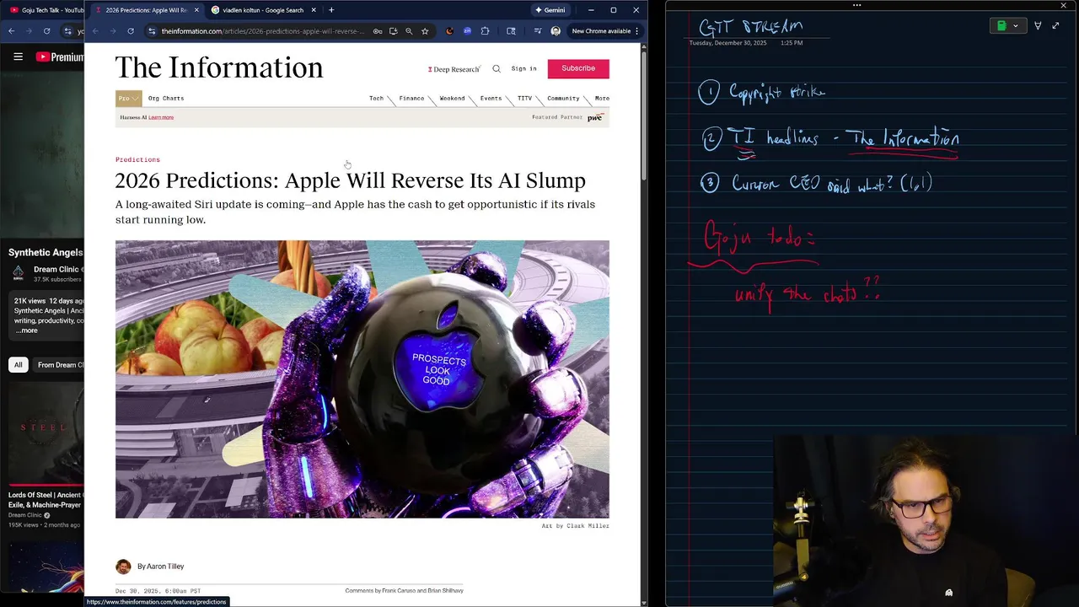Click the PwC featured partner logo
Image resolution: width=1079 pixels, height=607 pixels.
coord(595,117)
